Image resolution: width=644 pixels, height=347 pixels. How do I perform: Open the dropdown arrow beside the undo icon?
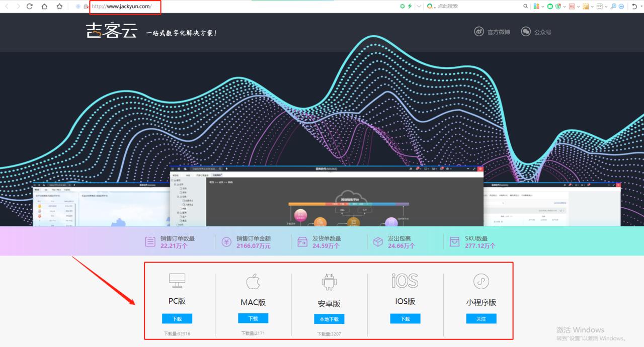640,7
